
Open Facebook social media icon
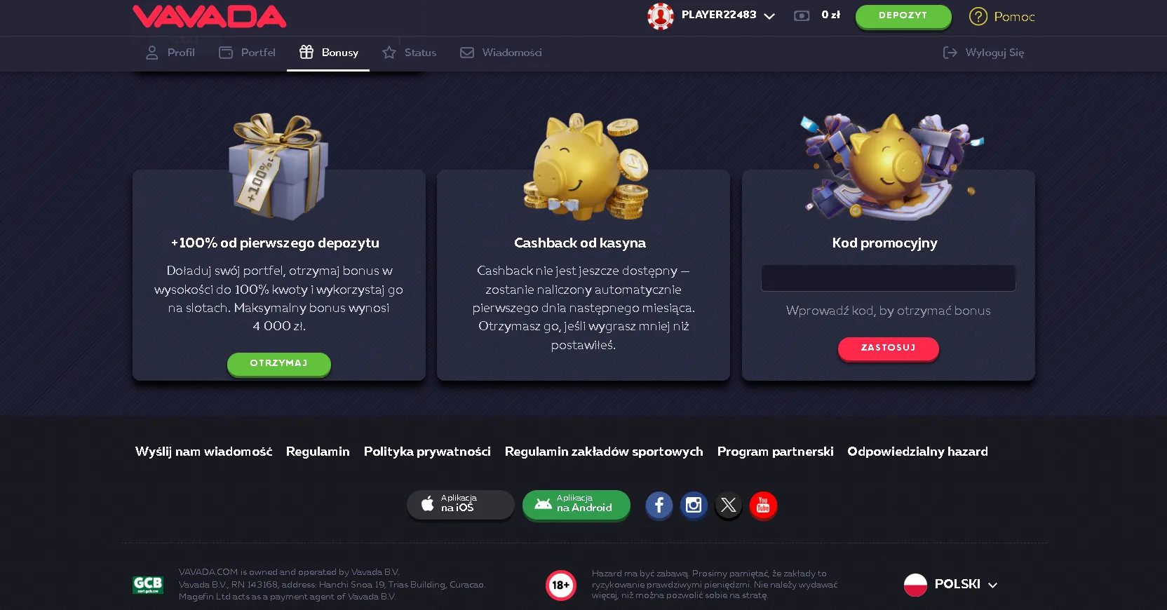(x=659, y=505)
